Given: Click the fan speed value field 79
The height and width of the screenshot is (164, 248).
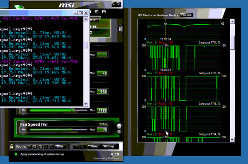Looking at the screenshot, I should tap(102, 130).
